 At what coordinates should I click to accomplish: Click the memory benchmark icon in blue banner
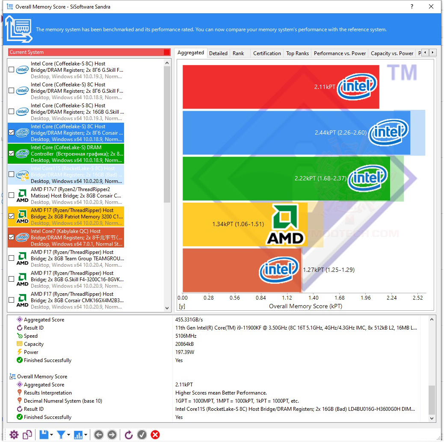[x=19, y=29]
